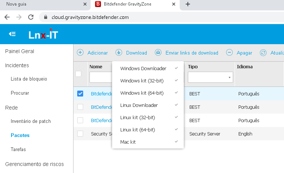Viewport: 284px width, 173px height.
Task: Click the Download button label
Action: pyautogui.click(x=137, y=53)
